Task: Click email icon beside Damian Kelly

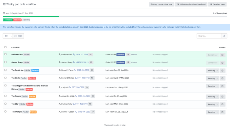Action: pyautogui.click(x=90, y=104)
